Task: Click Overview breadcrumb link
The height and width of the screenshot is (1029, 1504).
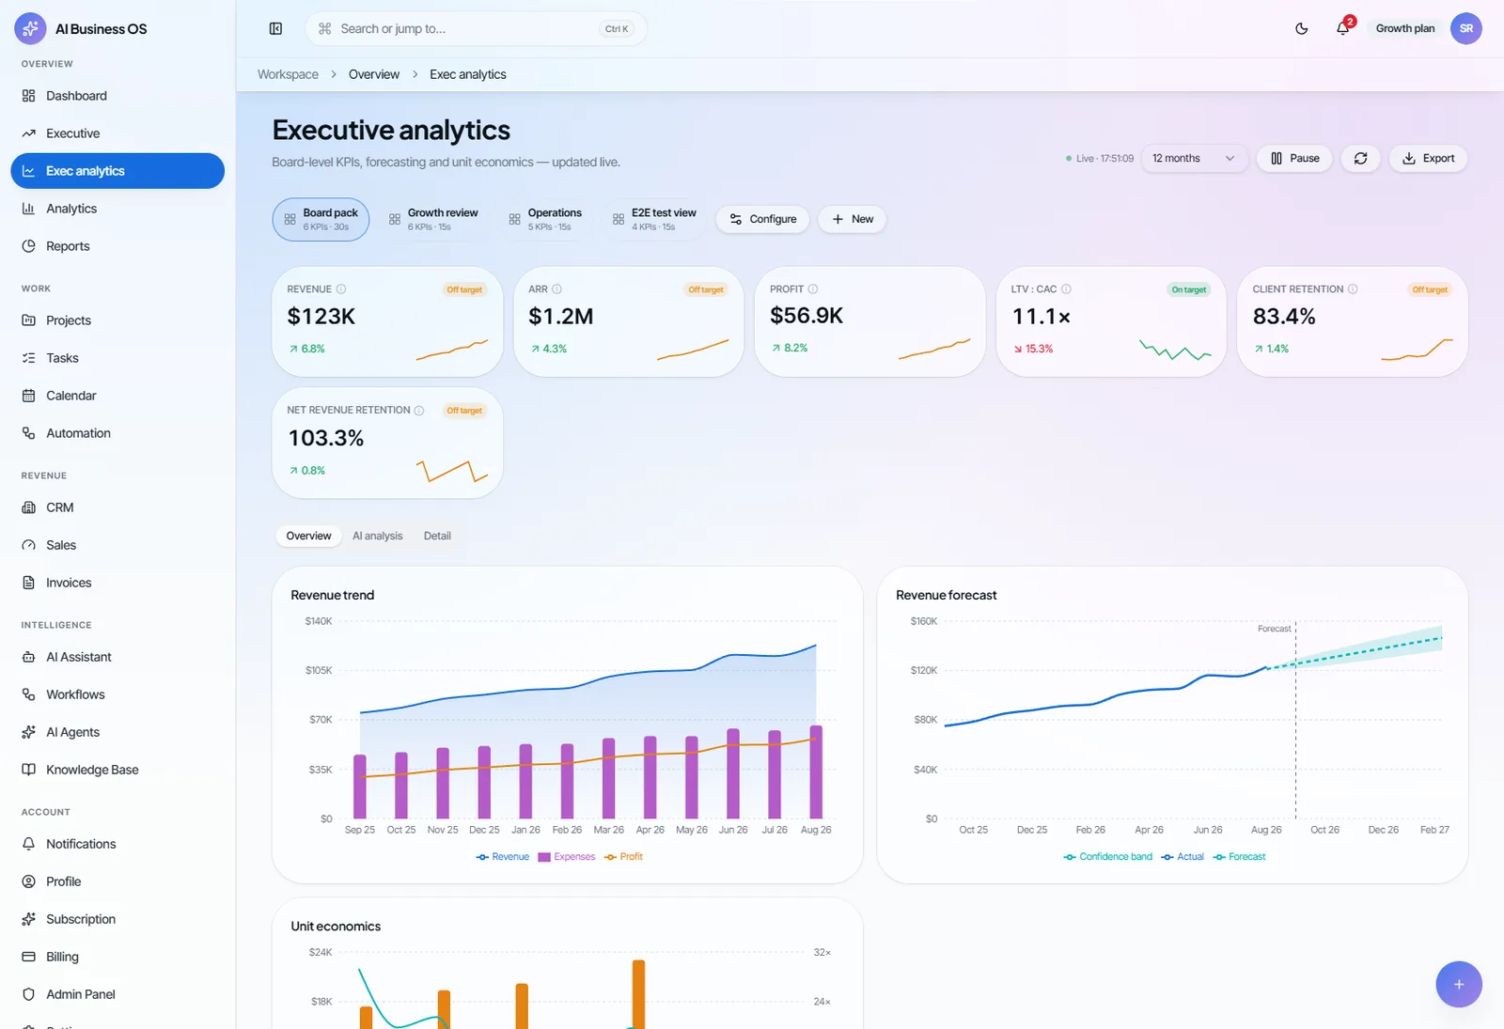Action: (x=374, y=74)
